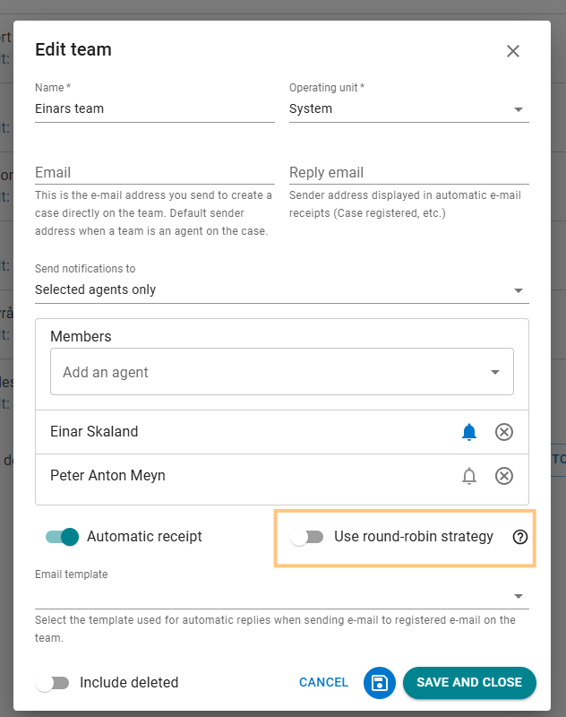The width and height of the screenshot is (566, 717).
Task: Toggle notification bell for Einar Skaland
Action: [x=469, y=432]
